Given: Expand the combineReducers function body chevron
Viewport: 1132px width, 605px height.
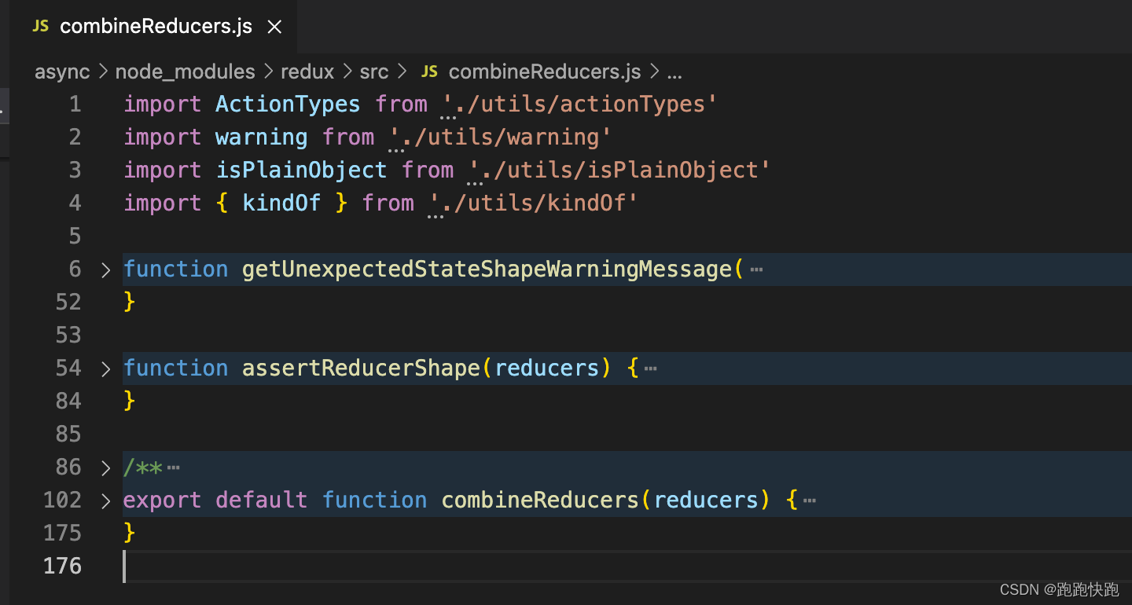Looking at the screenshot, I should tap(105, 499).
